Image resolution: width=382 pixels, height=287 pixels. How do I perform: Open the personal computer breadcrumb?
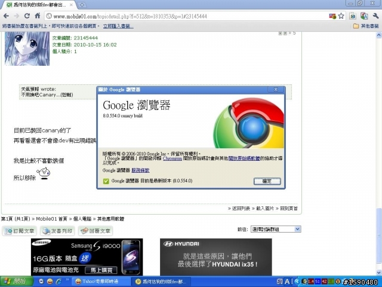[x=82, y=219]
